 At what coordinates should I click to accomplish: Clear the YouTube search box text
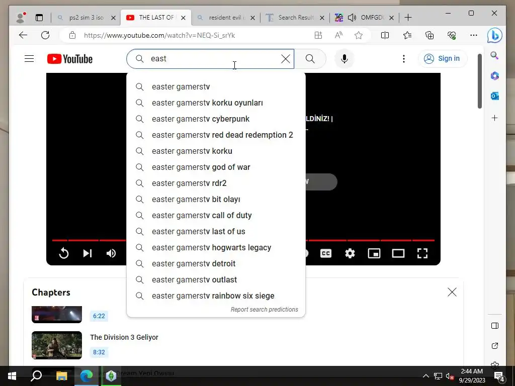tap(286, 59)
